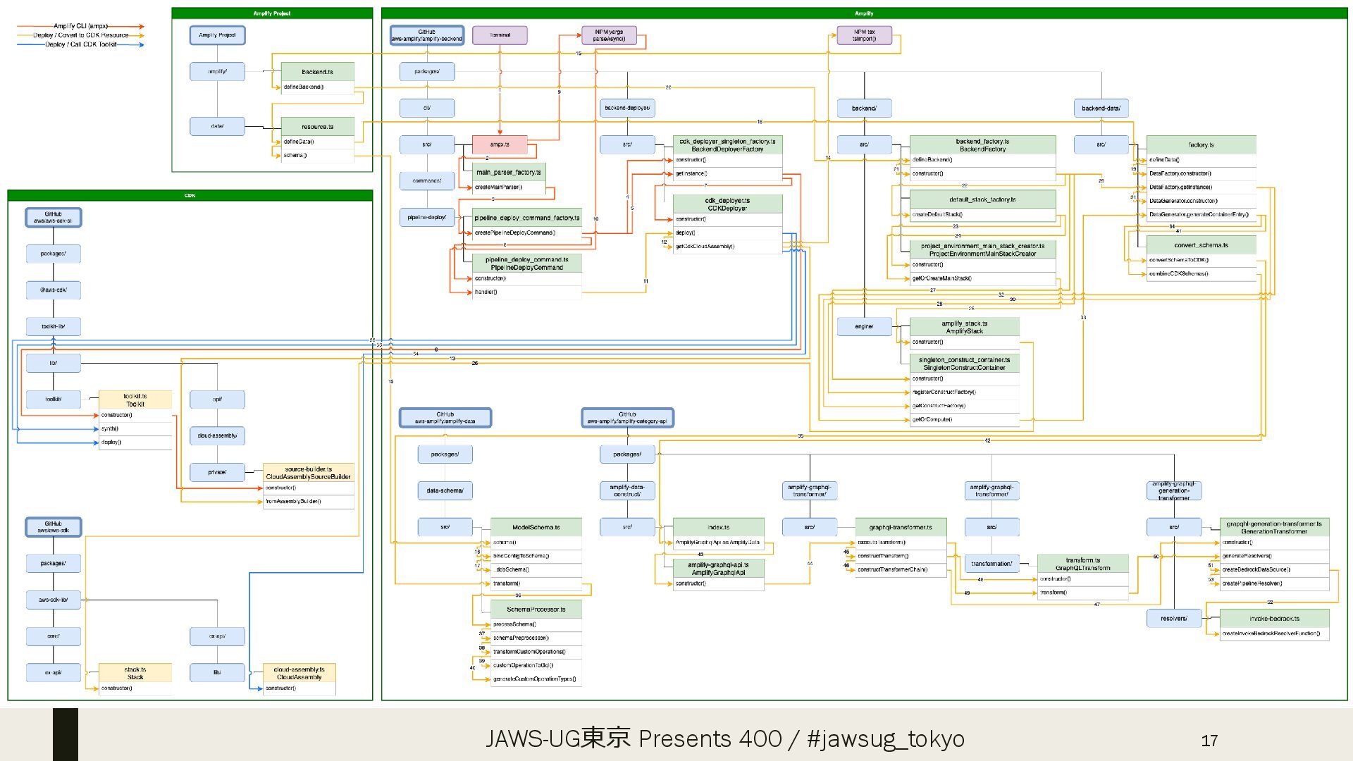Click the slide page number 17
This screenshot has height=761, width=1353.
pyautogui.click(x=1209, y=741)
